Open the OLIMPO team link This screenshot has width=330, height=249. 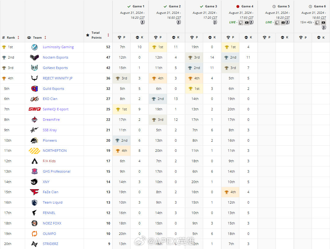click(49, 234)
